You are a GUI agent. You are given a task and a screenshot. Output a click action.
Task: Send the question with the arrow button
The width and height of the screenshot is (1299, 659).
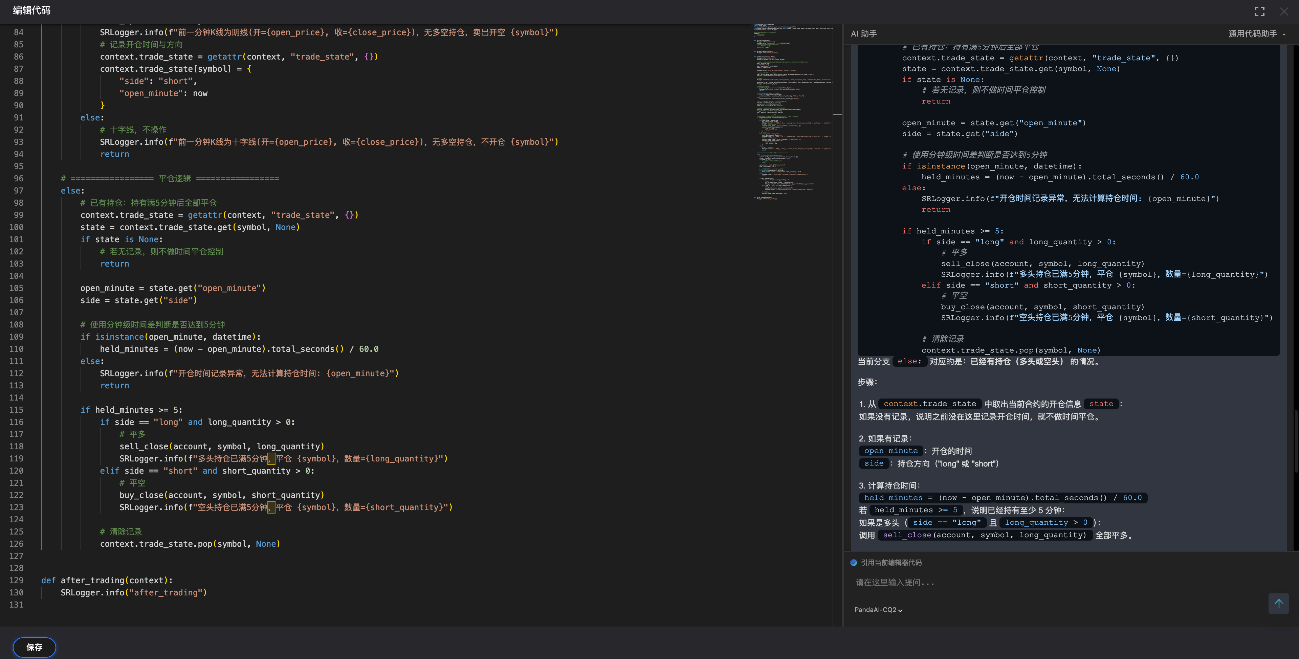(x=1278, y=604)
